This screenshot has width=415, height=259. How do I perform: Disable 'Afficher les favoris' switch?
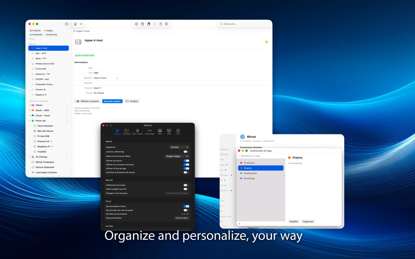point(187,161)
